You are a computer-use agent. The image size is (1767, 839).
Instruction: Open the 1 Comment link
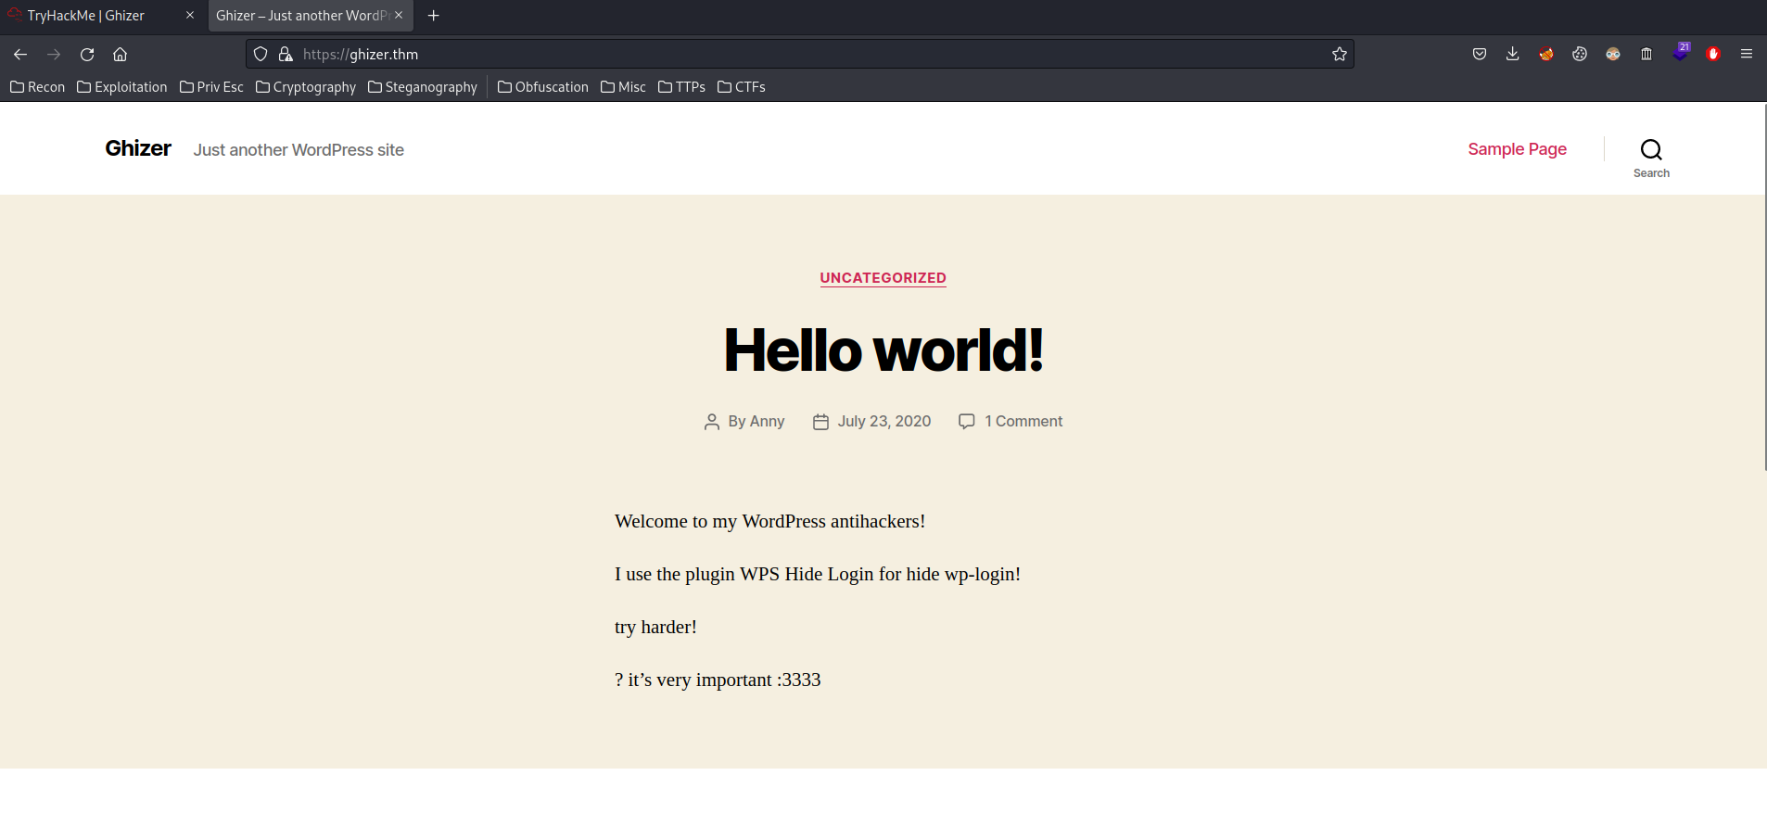click(1023, 422)
